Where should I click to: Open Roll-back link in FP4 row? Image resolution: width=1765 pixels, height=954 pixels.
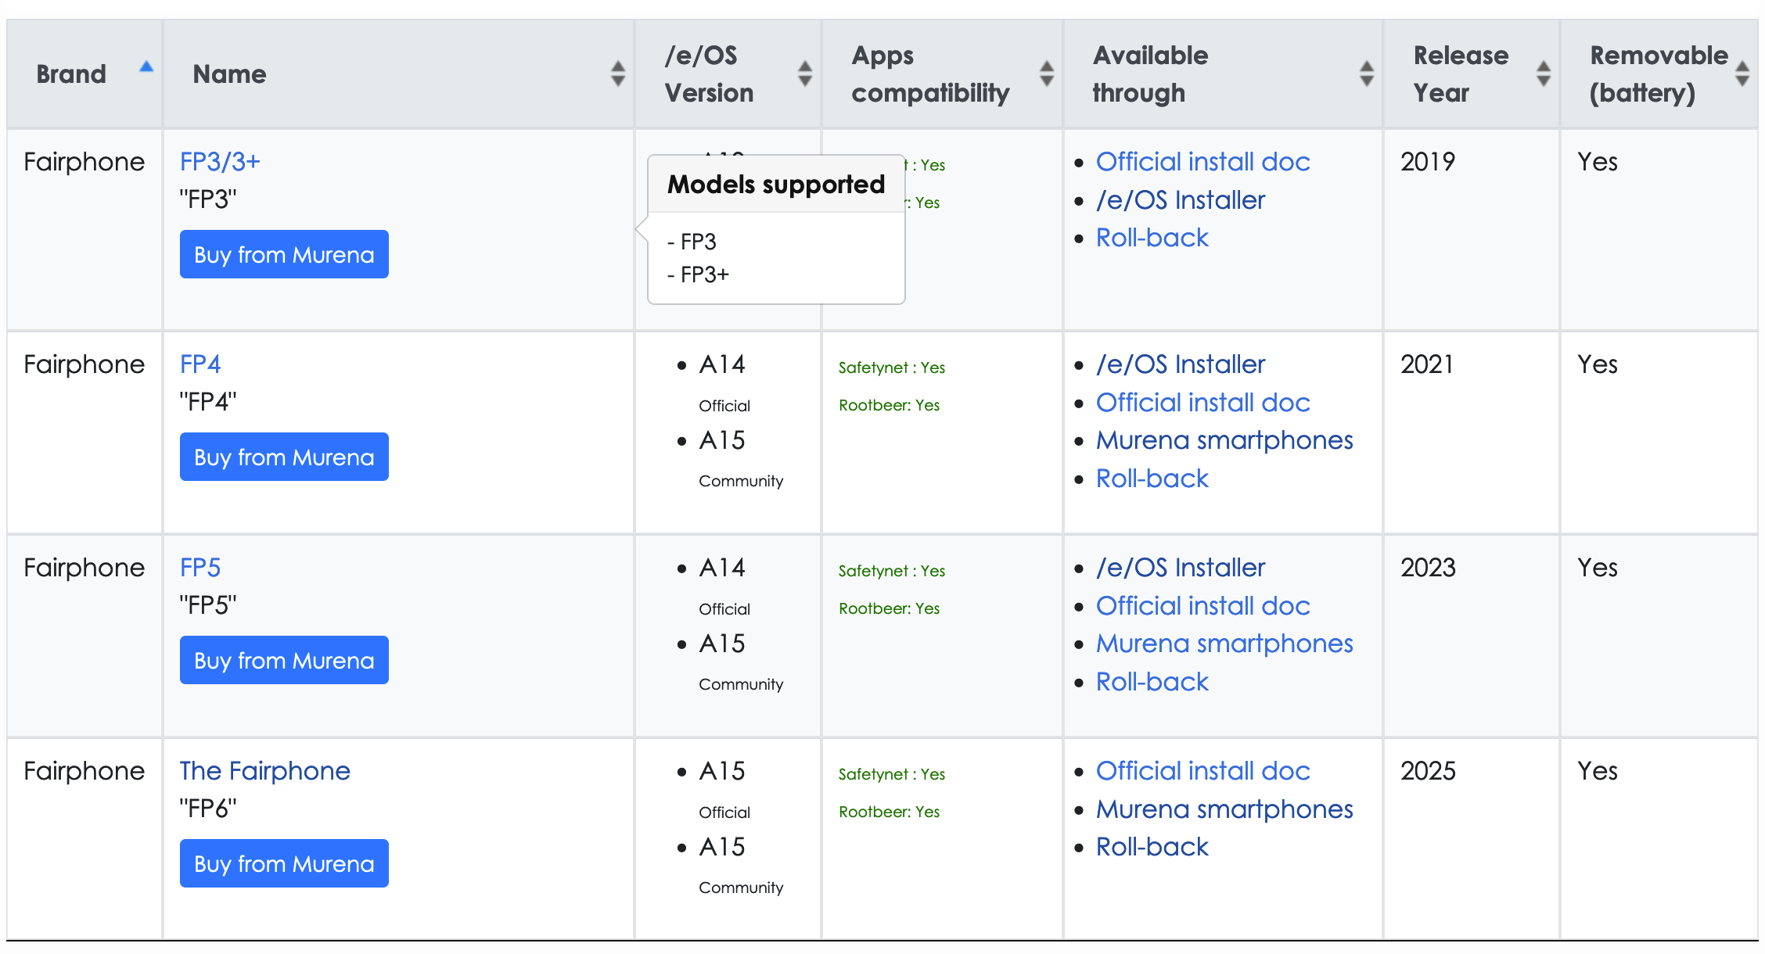coord(1152,479)
